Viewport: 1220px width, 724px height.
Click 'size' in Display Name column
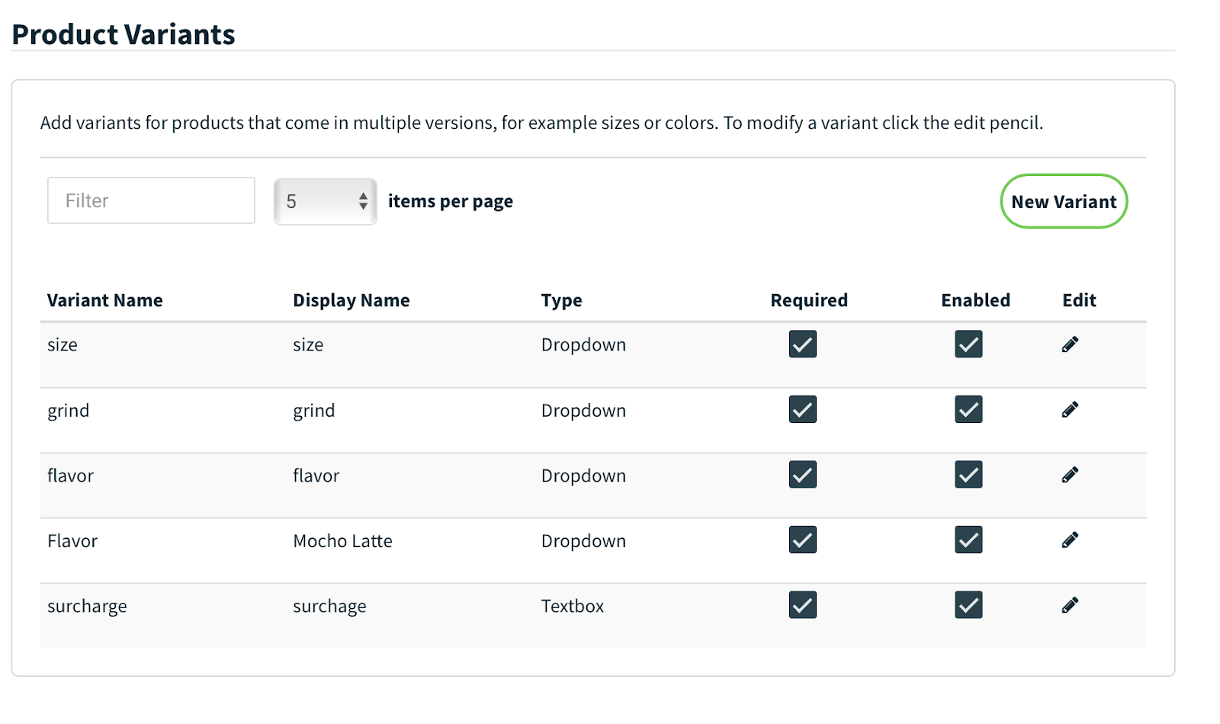click(x=308, y=345)
